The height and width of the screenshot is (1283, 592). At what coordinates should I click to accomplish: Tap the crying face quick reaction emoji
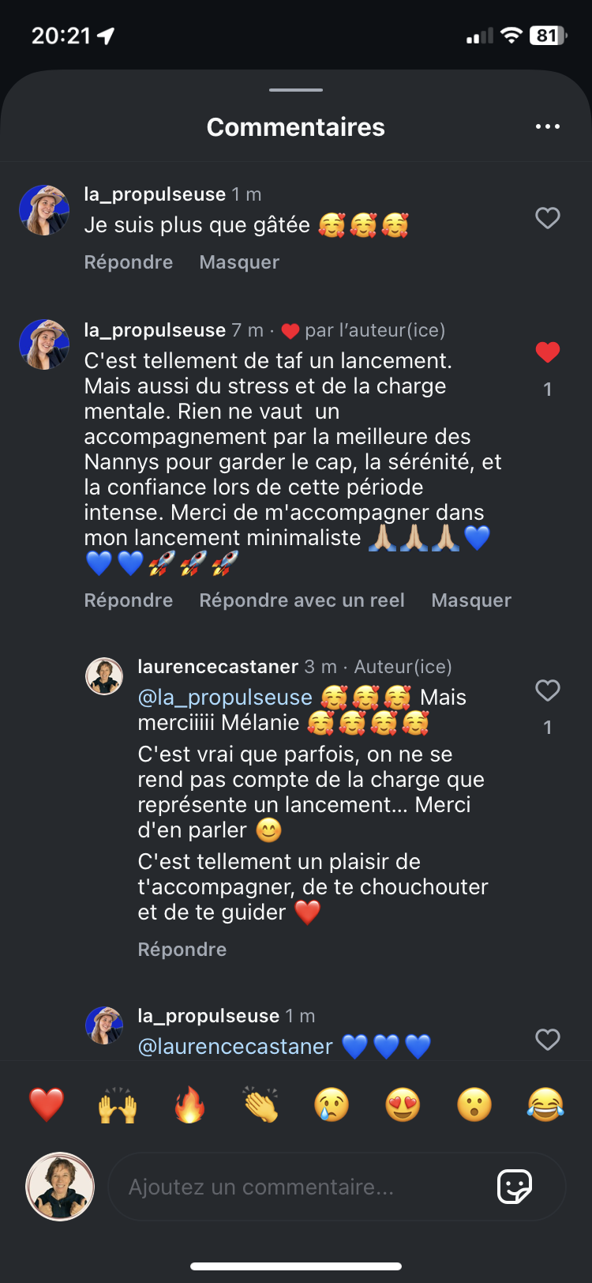click(332, 1104)
